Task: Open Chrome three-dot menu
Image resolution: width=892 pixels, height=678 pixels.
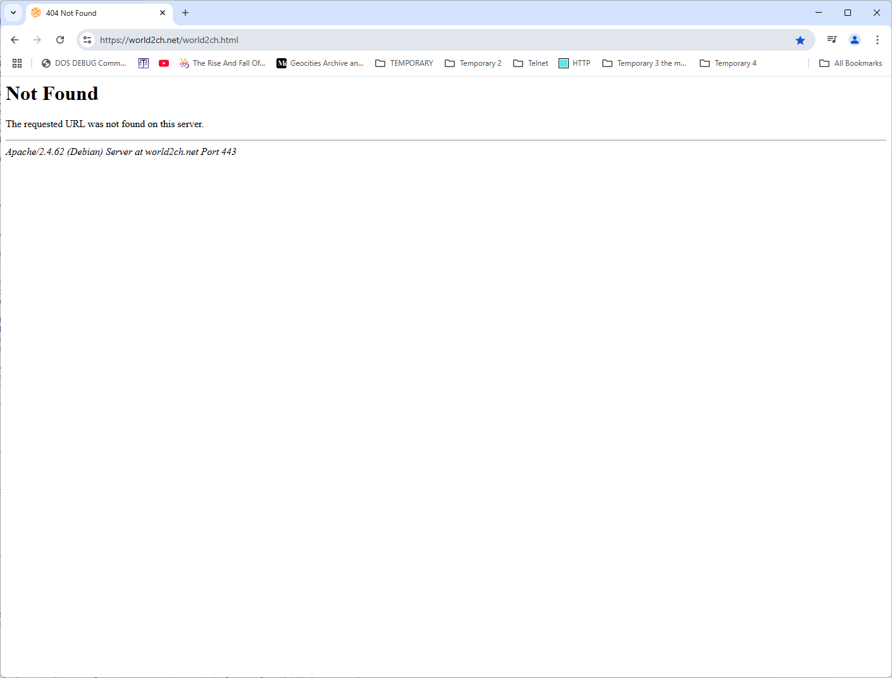Action: (877, 40)
